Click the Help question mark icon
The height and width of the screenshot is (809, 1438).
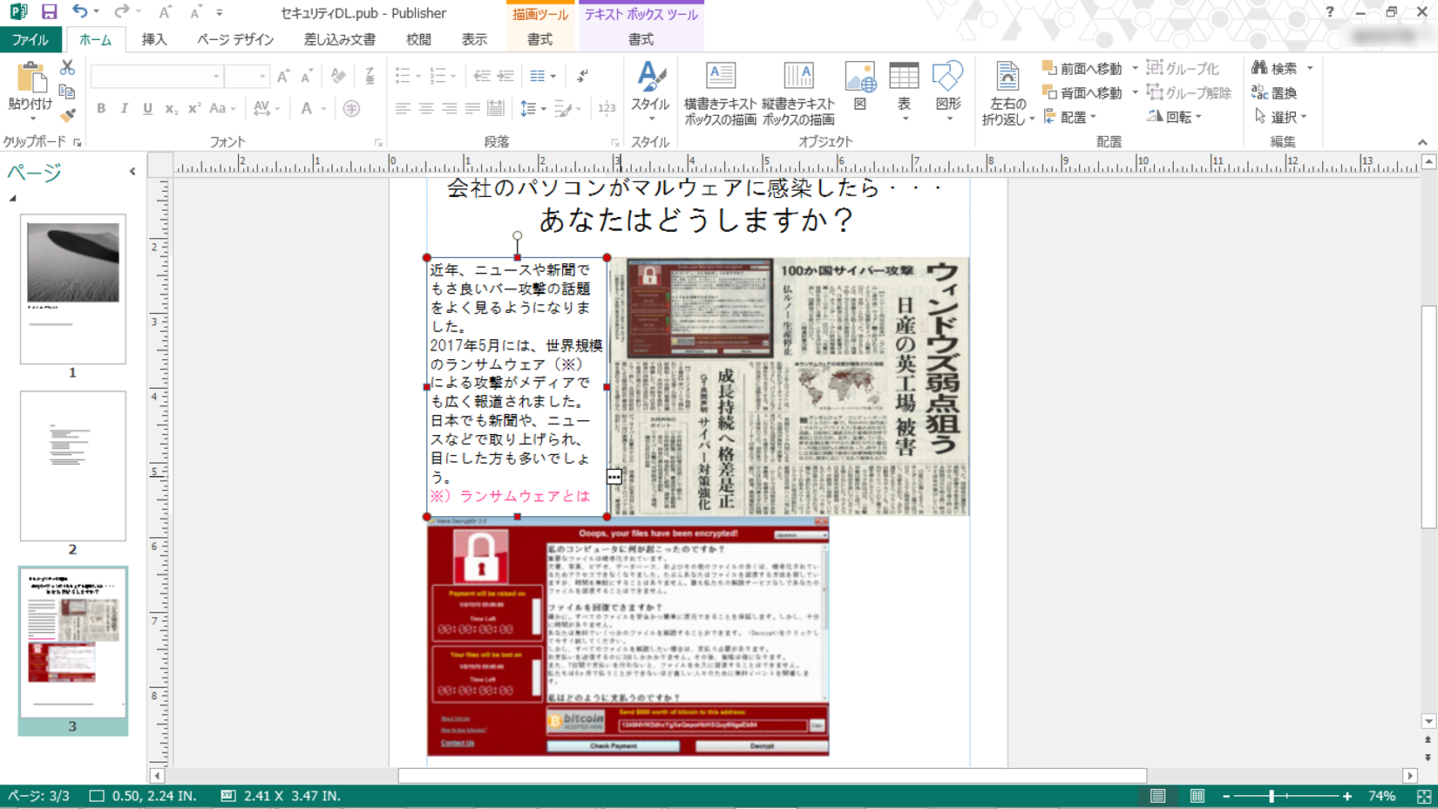(x=1329, y=12)
